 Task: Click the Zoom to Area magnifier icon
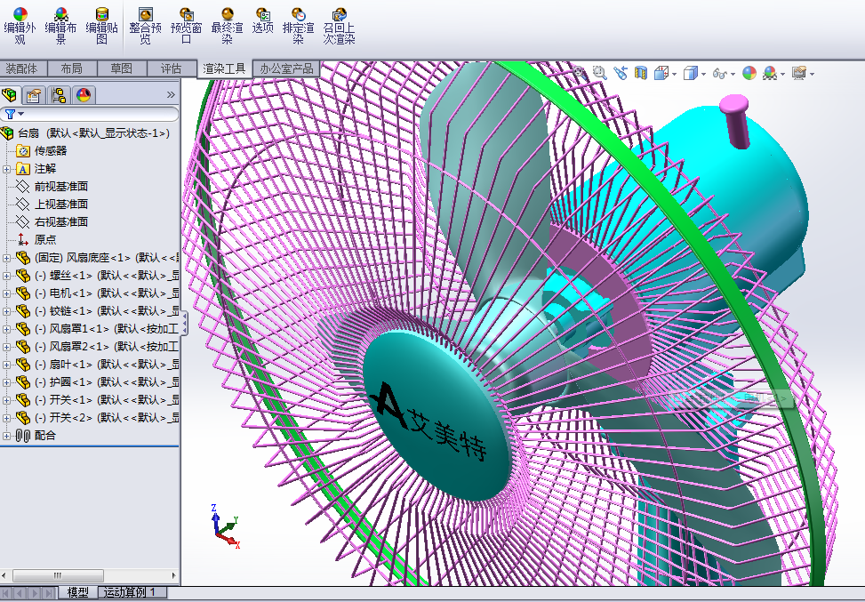click(x=600, y=72)
